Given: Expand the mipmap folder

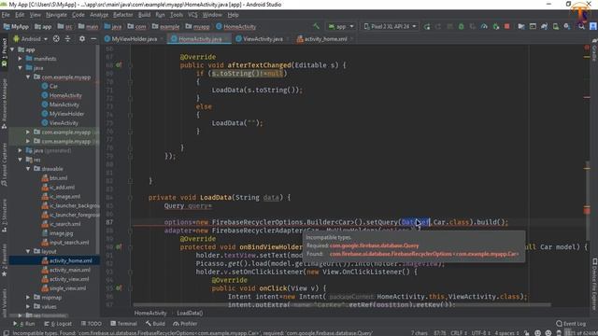Looking at the screenshot, I should [28, 297].
